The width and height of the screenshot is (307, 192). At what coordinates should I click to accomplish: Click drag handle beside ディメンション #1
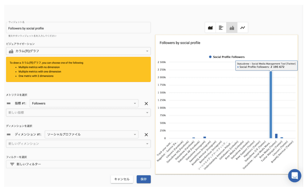coord(9,135)
